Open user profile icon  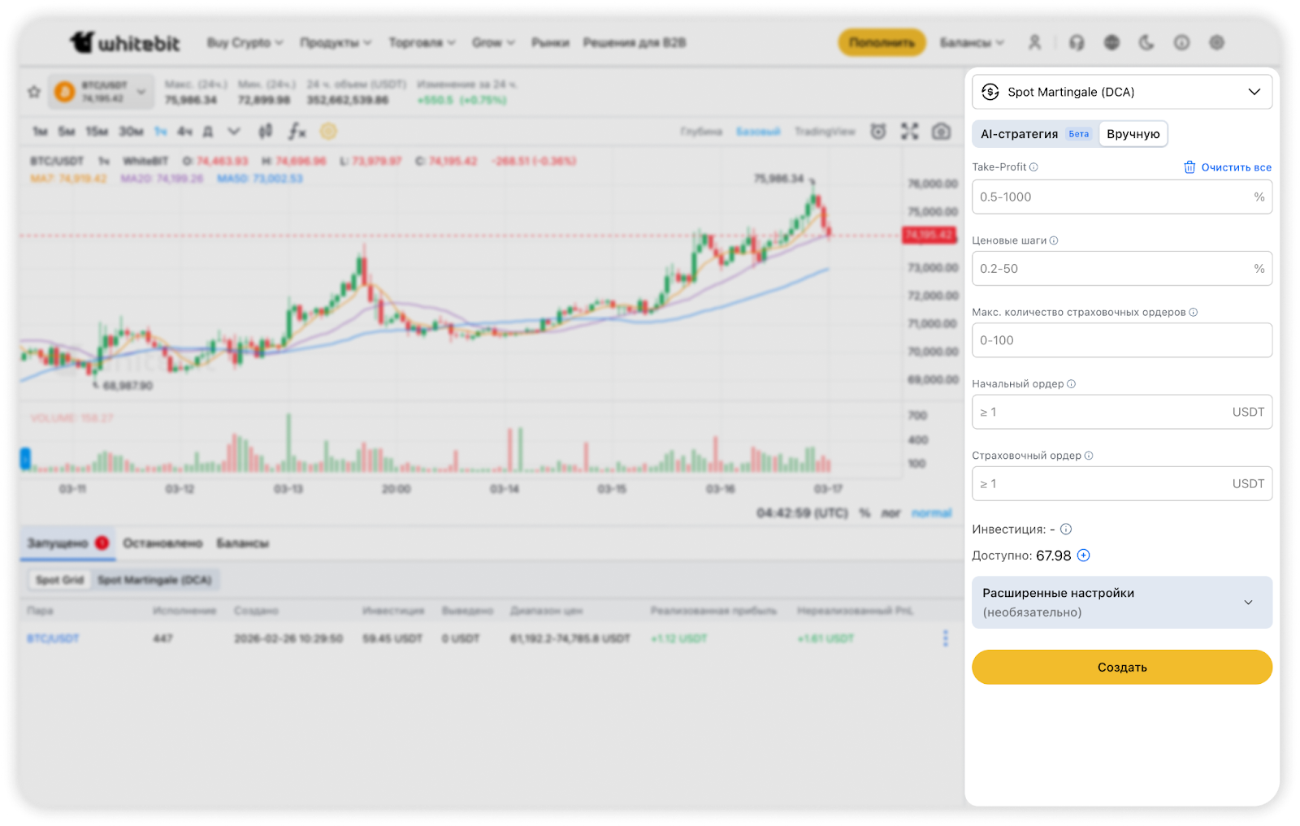coord(1034,42)
